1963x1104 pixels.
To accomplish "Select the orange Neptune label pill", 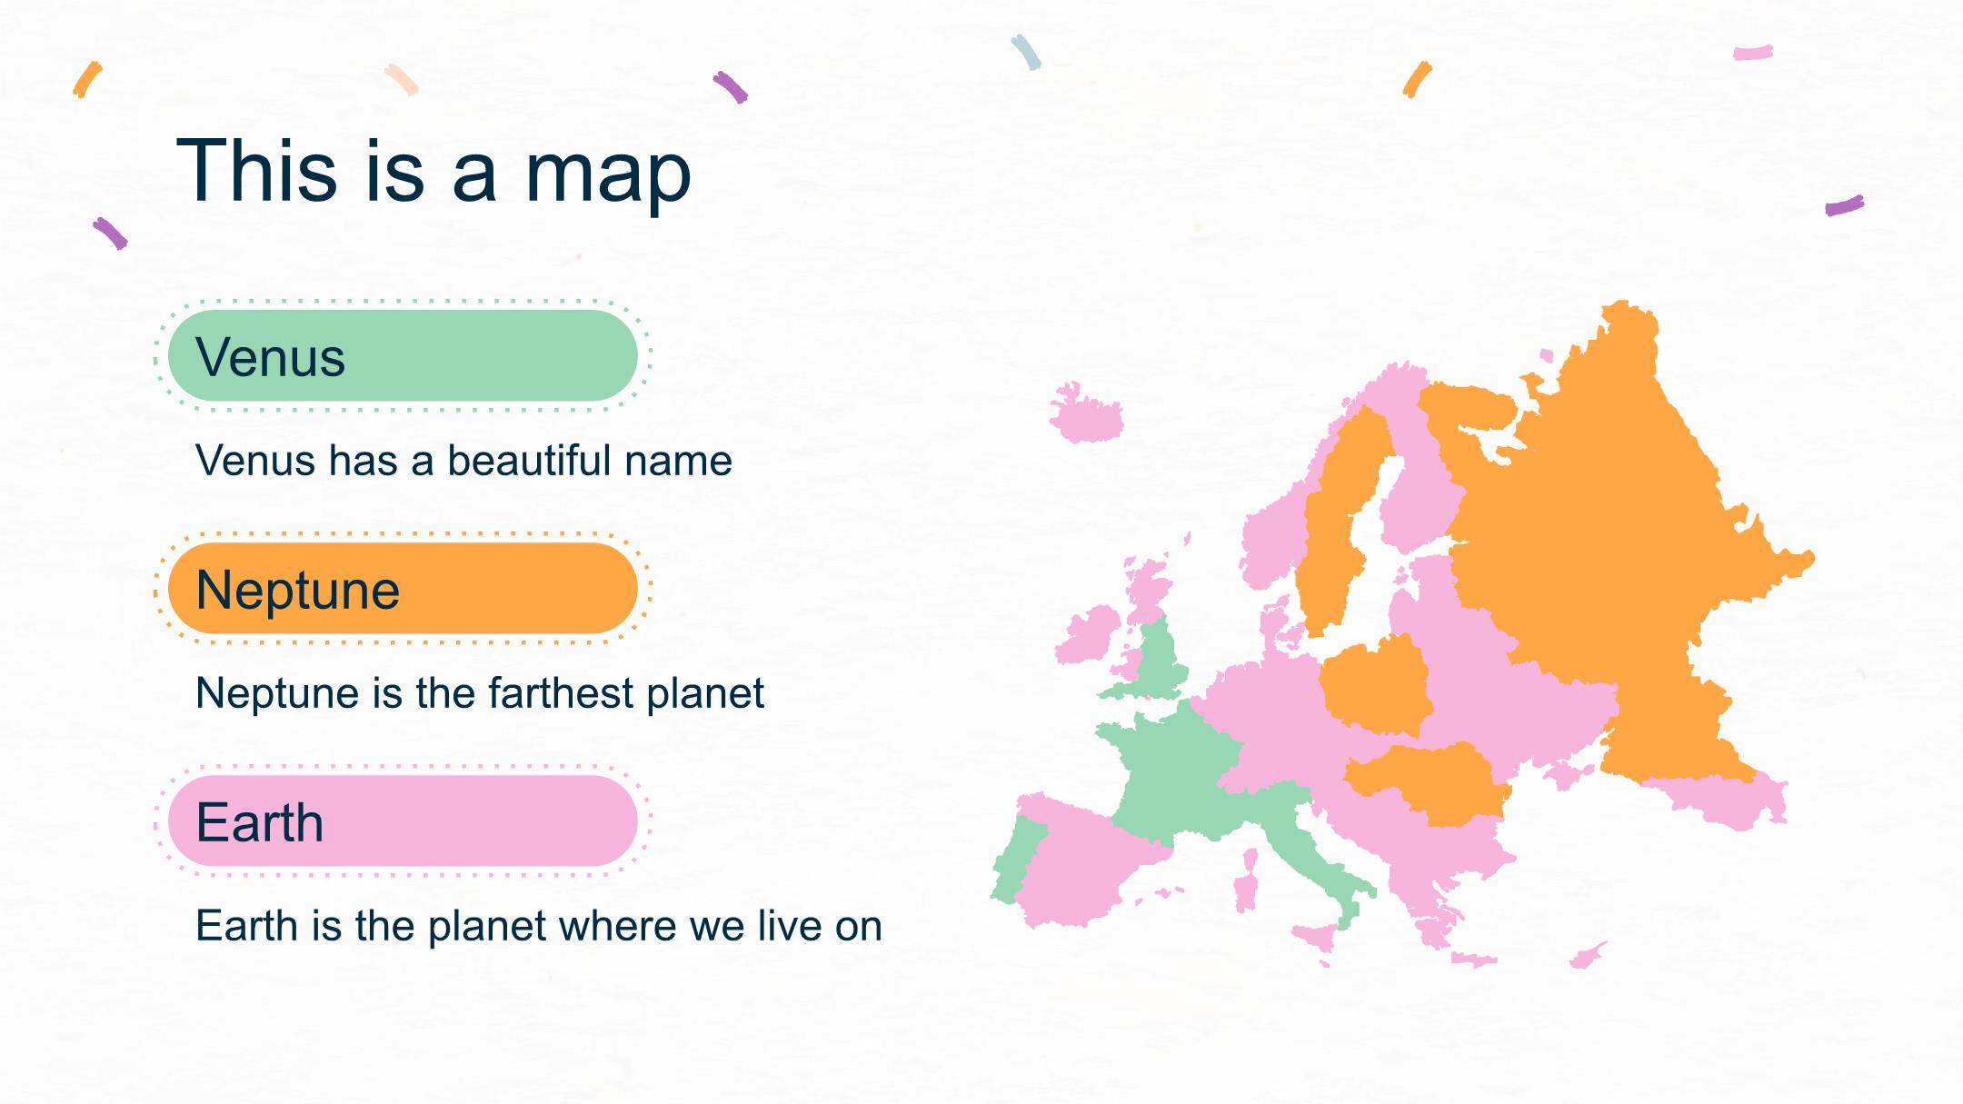I will tap(403, 588).
